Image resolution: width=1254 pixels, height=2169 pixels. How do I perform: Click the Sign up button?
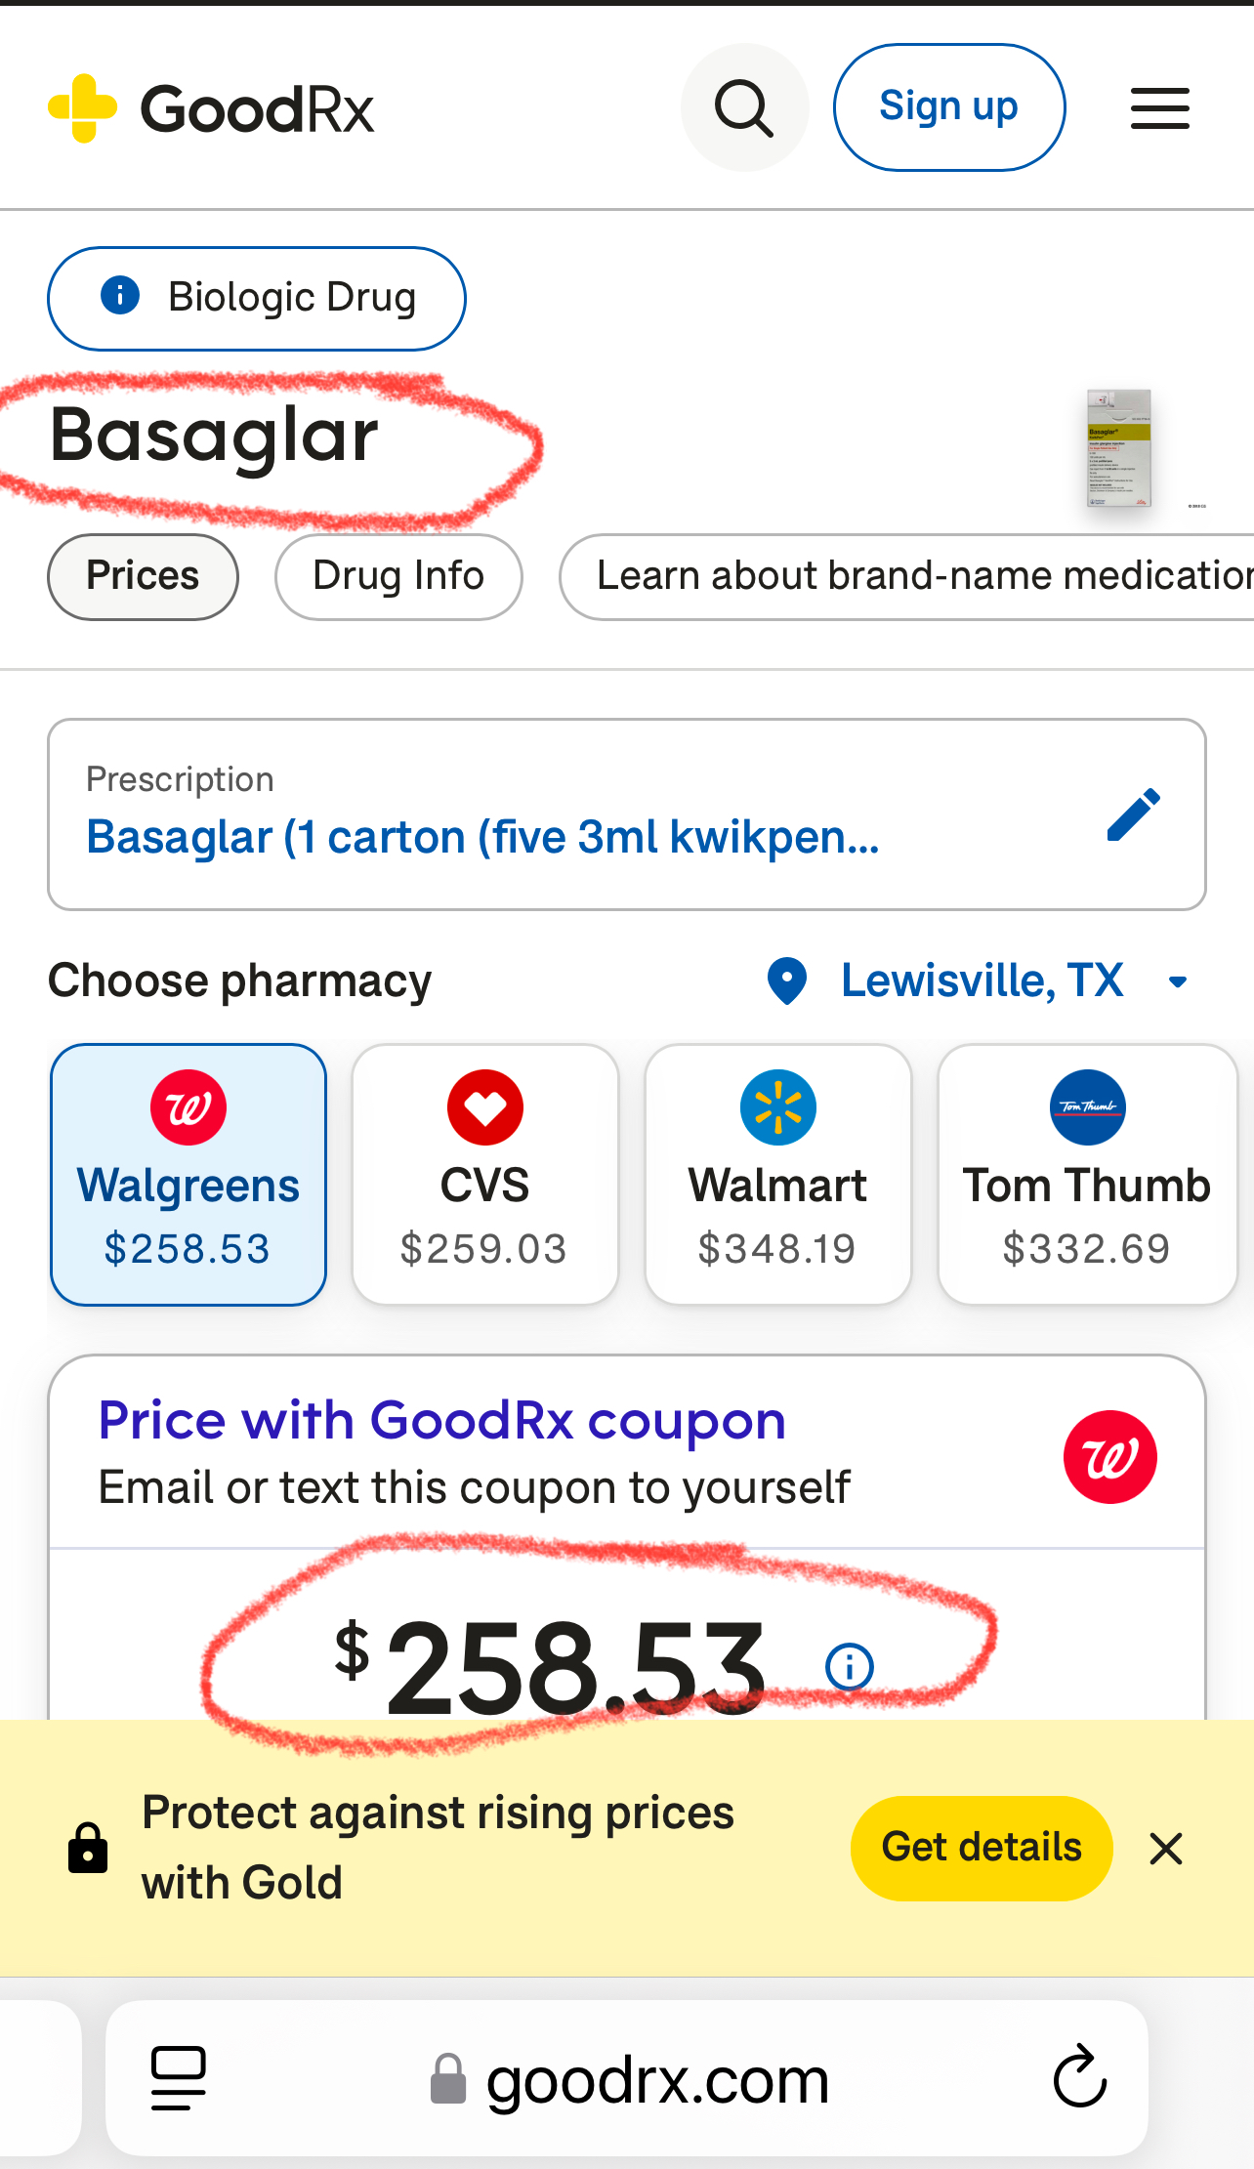click(x=948, y=107)
